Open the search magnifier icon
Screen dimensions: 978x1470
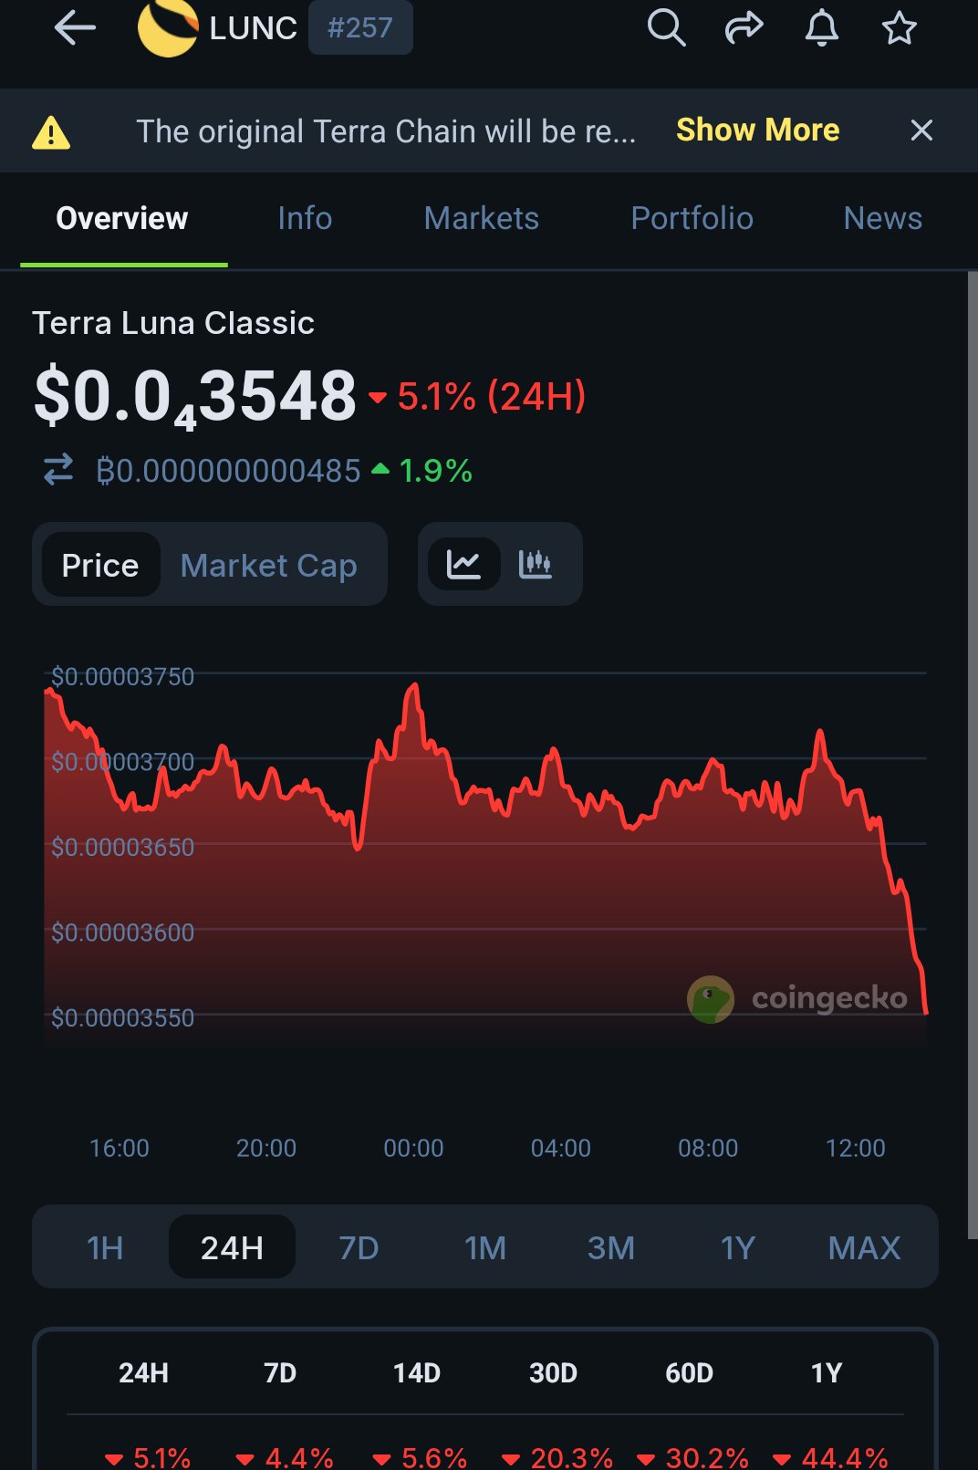[666, 28]
